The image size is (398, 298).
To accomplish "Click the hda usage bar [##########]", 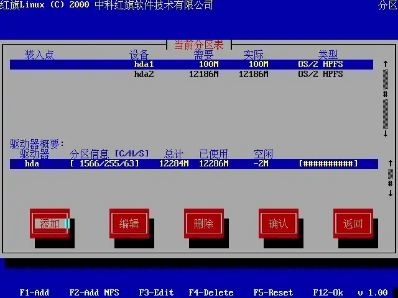I will tap(328, 164).
